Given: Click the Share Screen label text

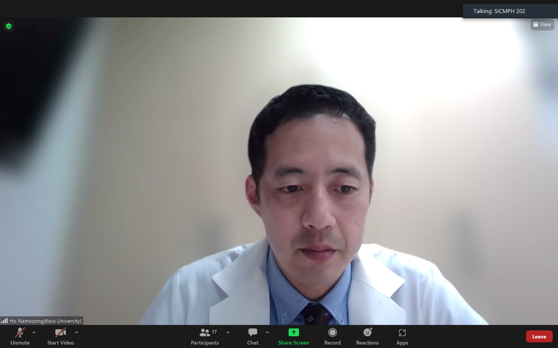Looking at the screenshot, I should pyautogui.click(x=294, y=343).
